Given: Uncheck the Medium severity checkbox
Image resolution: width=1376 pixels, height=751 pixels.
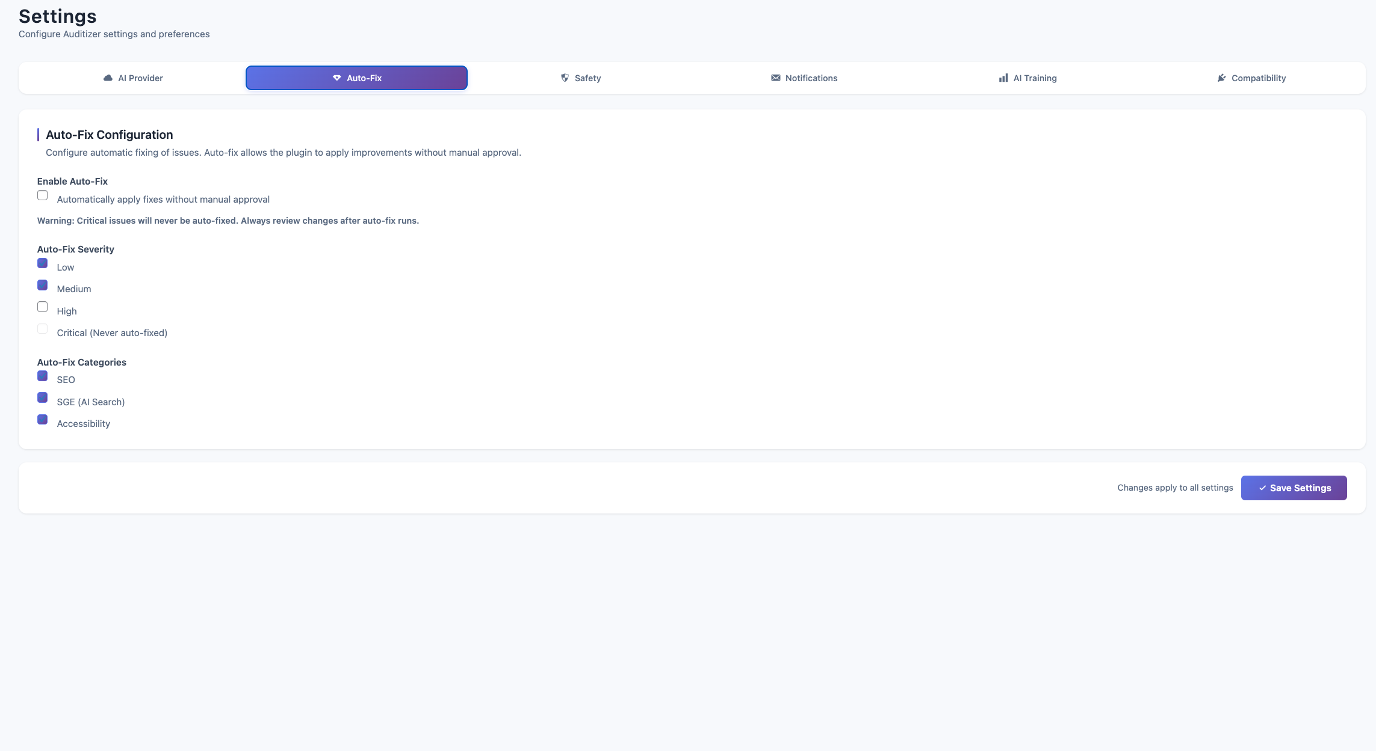Looking at the screenshot, I should [42, 285].
